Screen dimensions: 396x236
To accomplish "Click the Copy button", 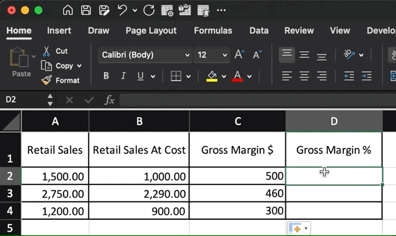I will tap(58, 66).
